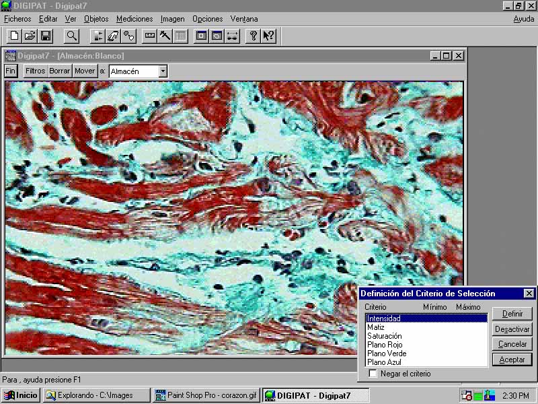
Task: Select the magnifying glass zoom tool
Action: click(x=71, y=36)
